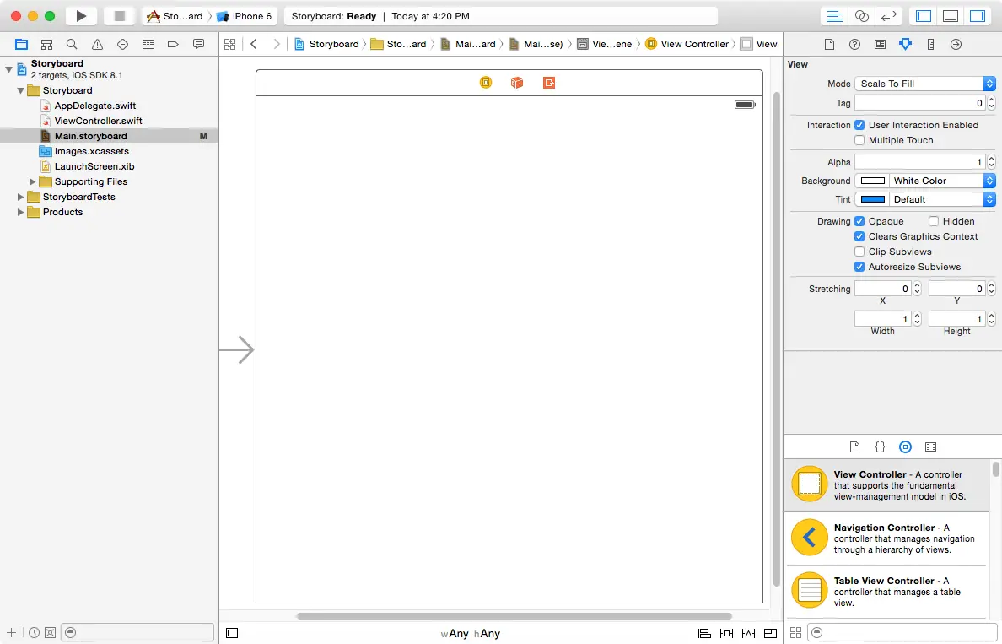Open the Find navigator magnifying glass icon

72,44
